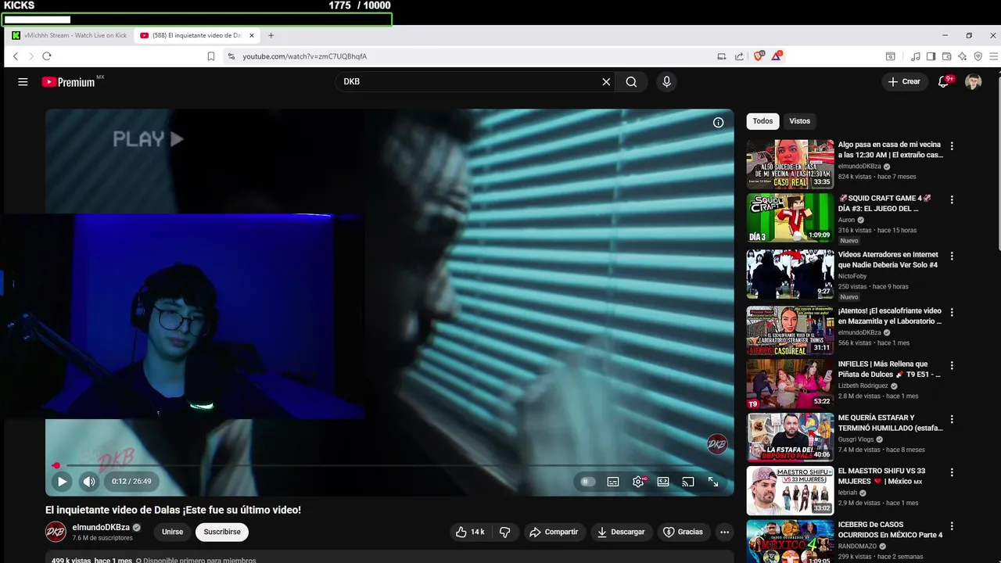Viewport: 1001px width, 563px height.
Task: Click the Unirse button
Action: coord(172,532)
